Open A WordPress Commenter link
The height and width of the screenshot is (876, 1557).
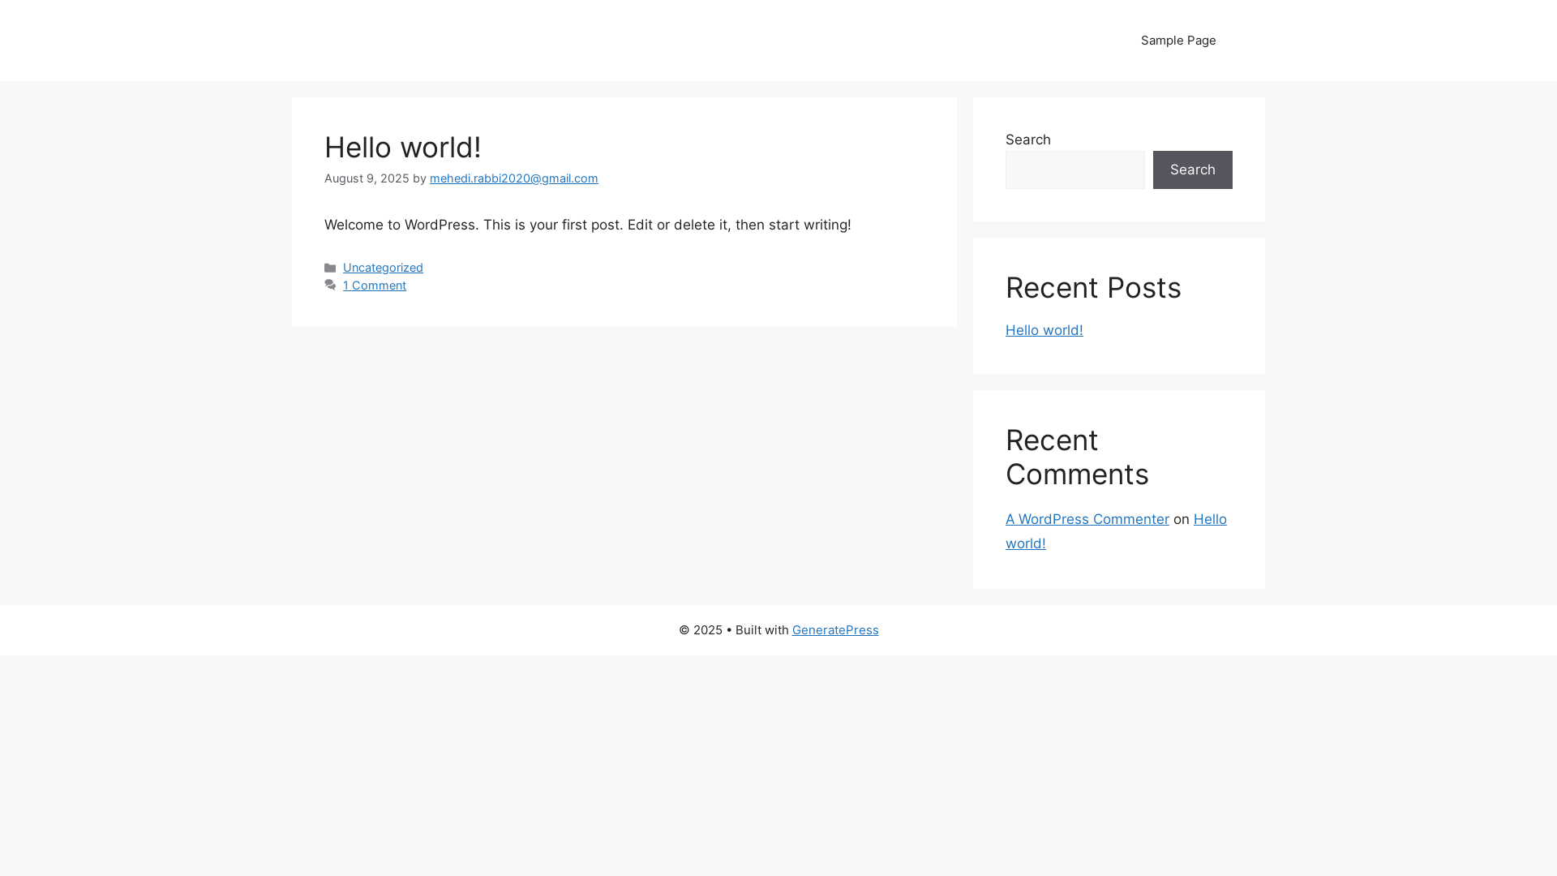click(x=1087, y=519)
